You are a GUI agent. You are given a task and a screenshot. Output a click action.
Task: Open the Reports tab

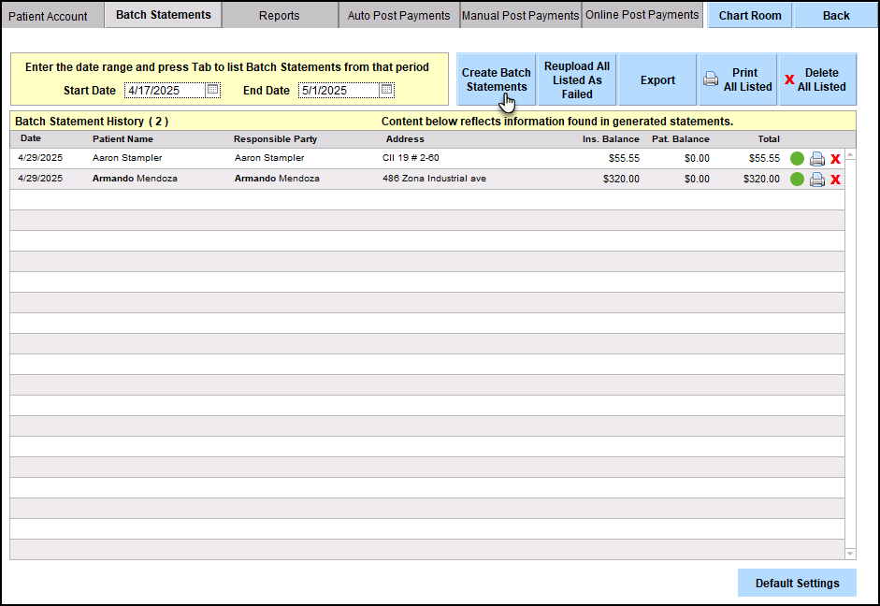279,16
